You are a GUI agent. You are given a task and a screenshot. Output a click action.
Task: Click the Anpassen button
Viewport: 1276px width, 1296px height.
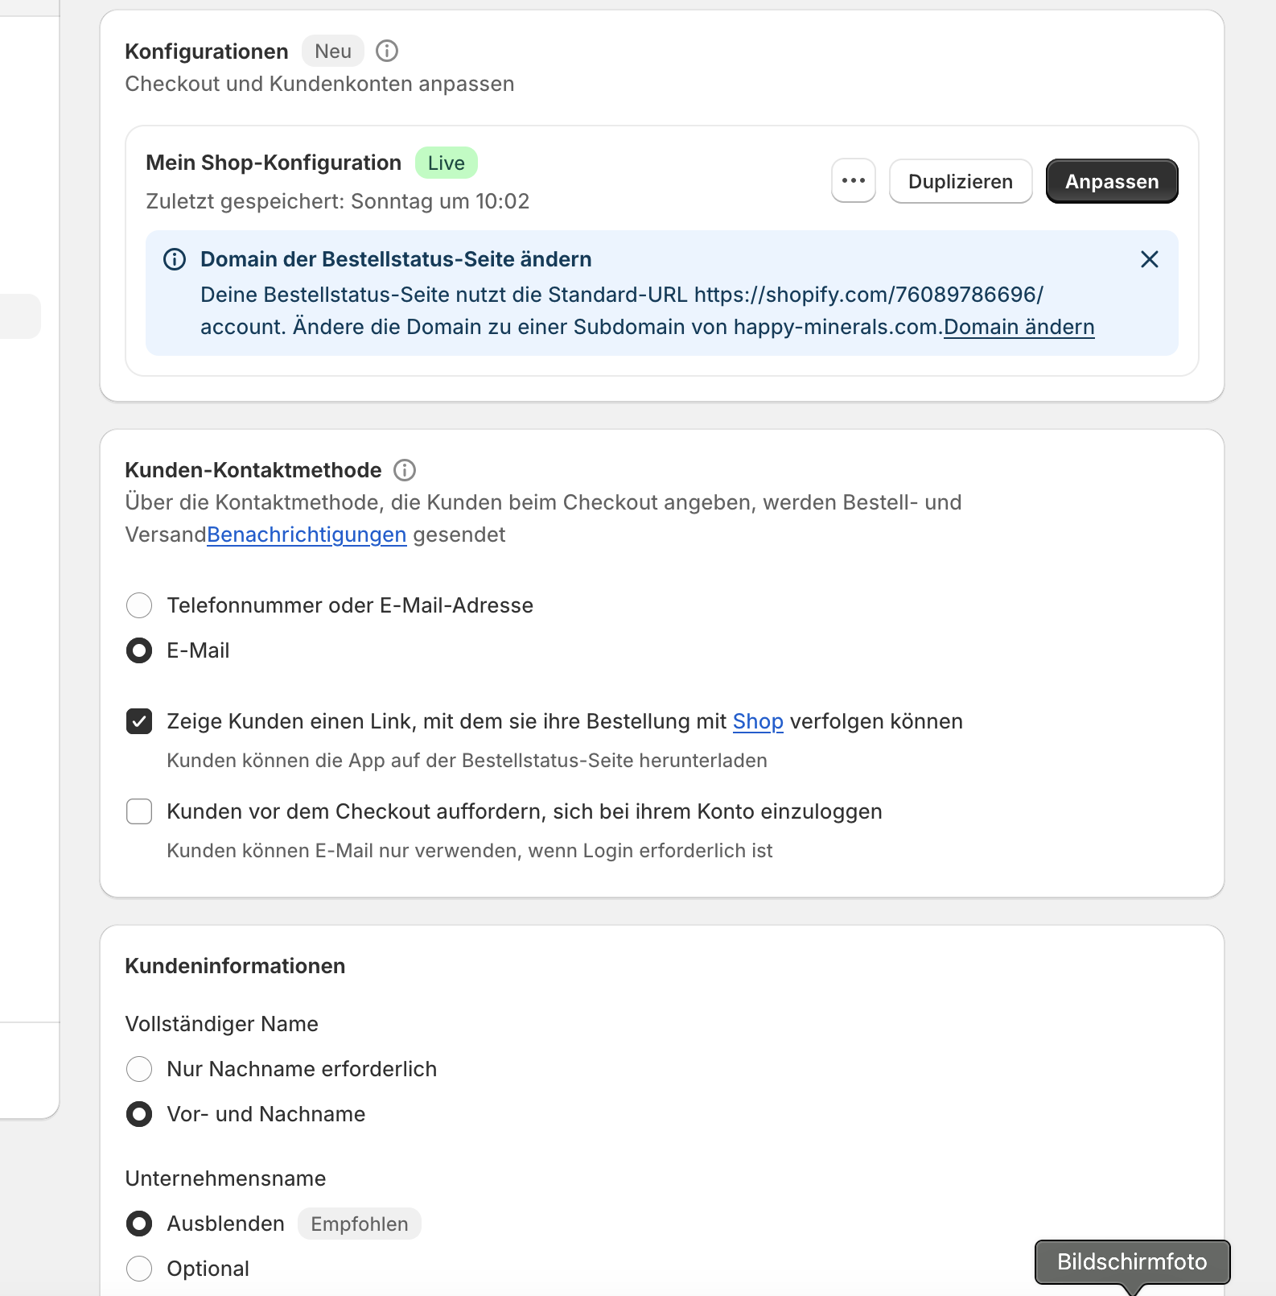point(1112,181)
